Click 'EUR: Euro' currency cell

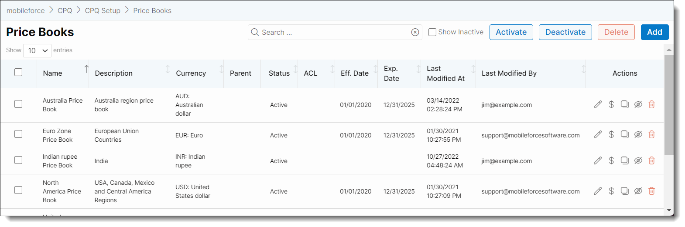(x=189, y=135)
